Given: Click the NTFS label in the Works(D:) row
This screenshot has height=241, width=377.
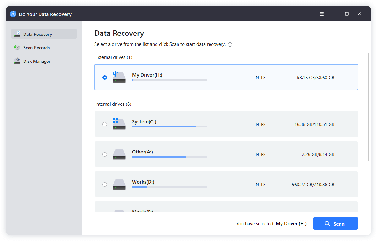Looking at the screenshot, I should click(260, 185).
